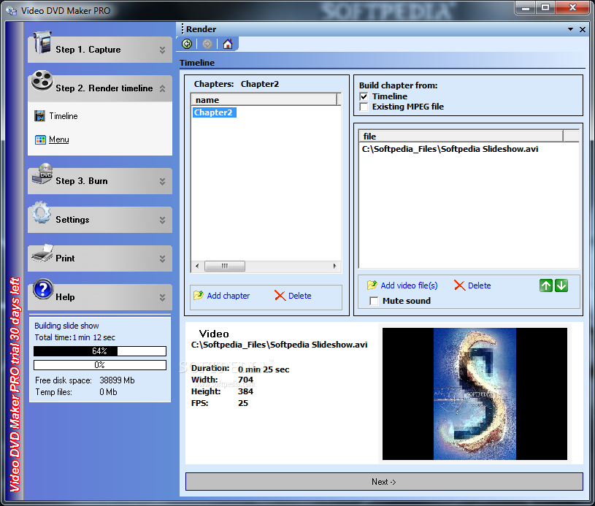Click the name column header in chapters list
Viewport: 595px width, 506px height.
coord(264,100)
